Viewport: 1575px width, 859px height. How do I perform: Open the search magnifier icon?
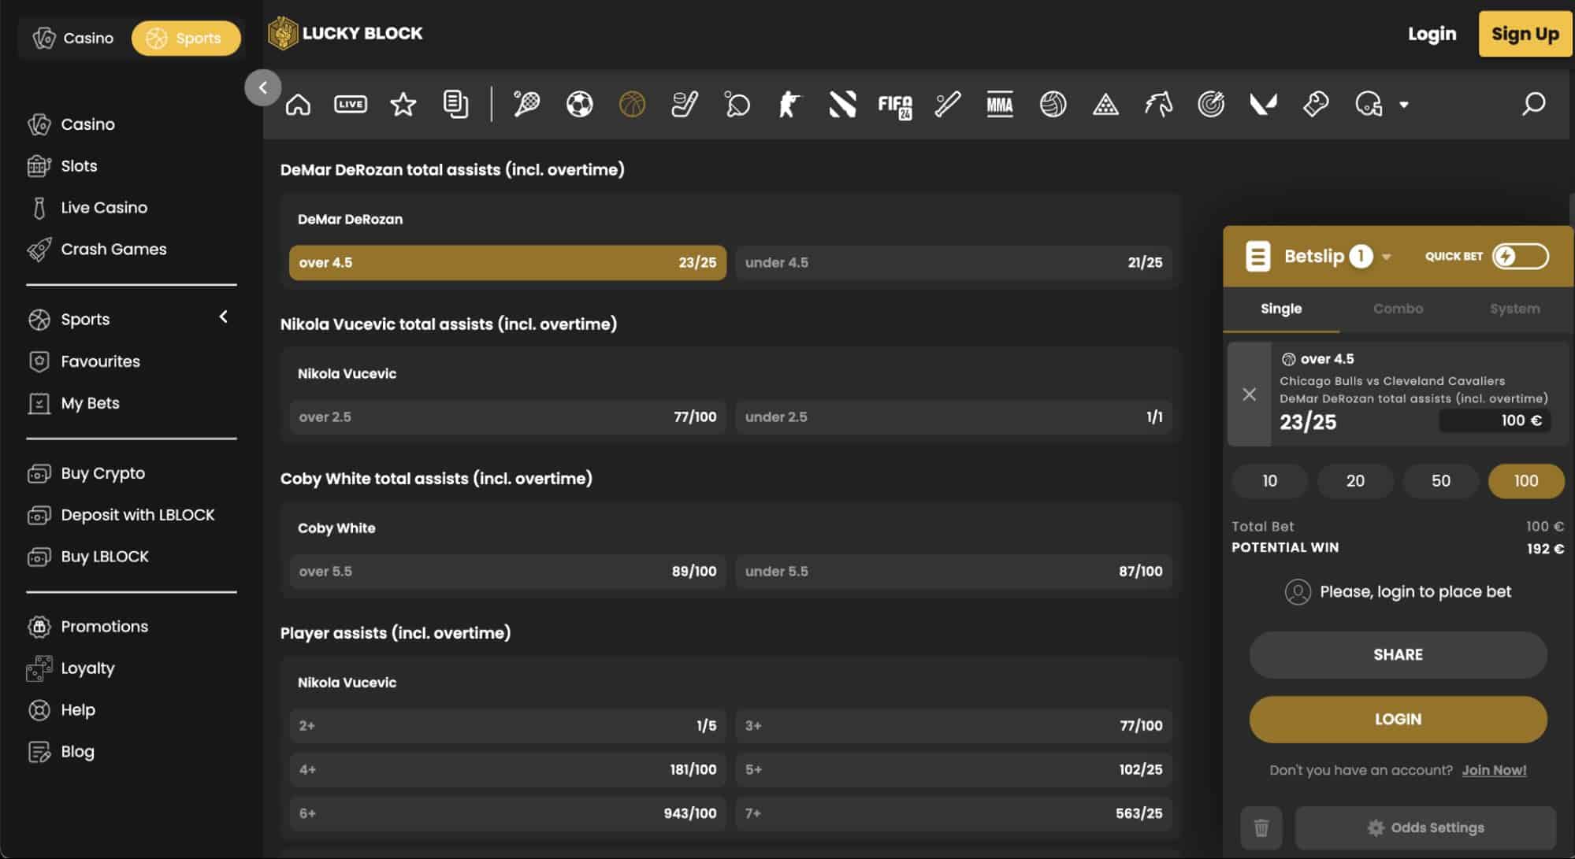pos(1533,104)
